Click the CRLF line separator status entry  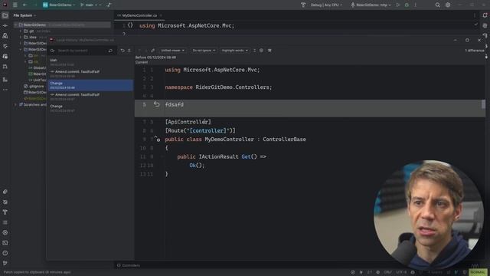click(x=387, y=272)
